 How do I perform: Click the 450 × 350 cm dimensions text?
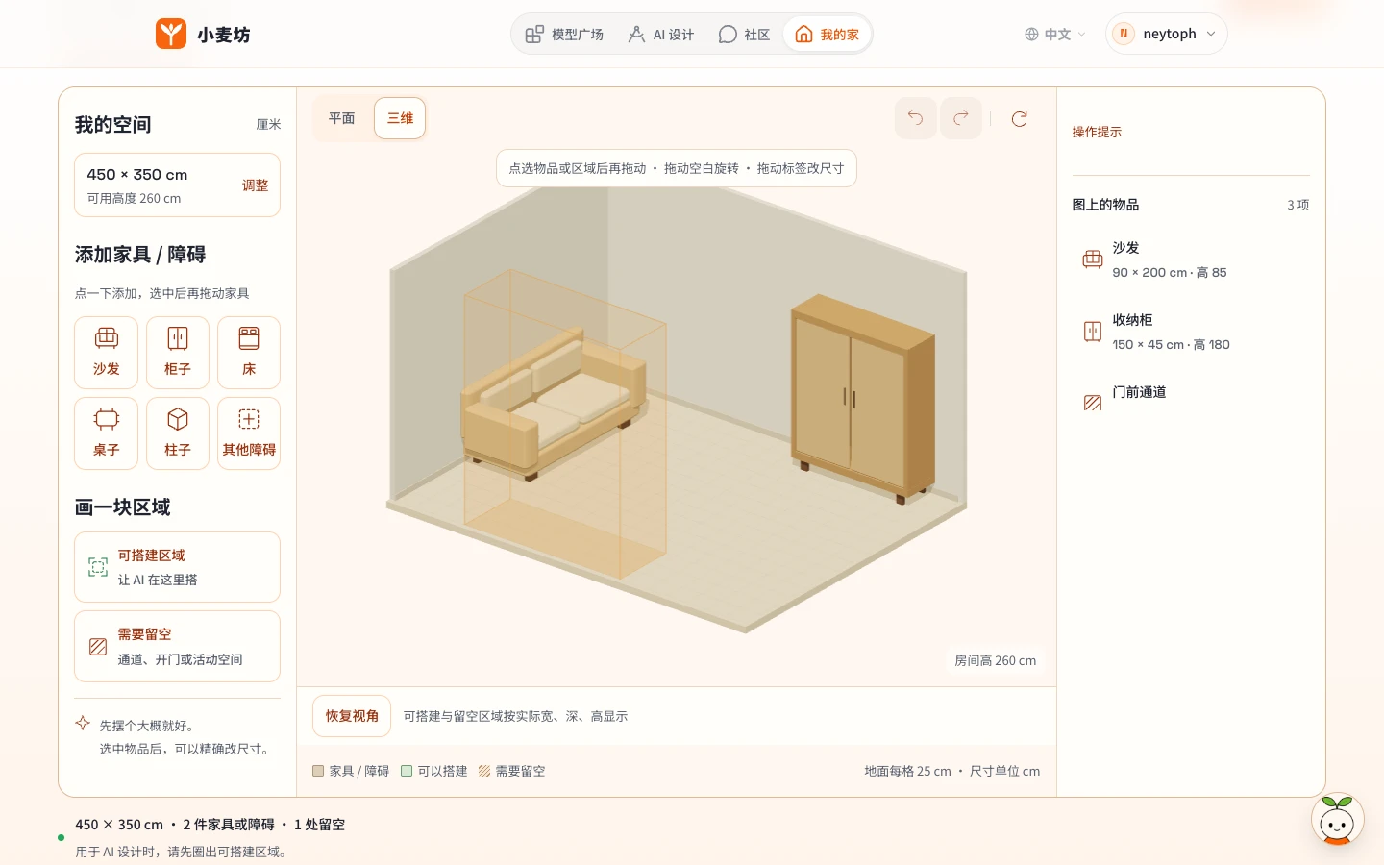pyautogui.click(x=137, y=175)
